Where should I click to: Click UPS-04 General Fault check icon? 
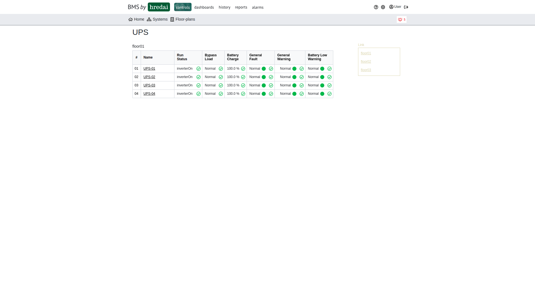coord(271,94)
